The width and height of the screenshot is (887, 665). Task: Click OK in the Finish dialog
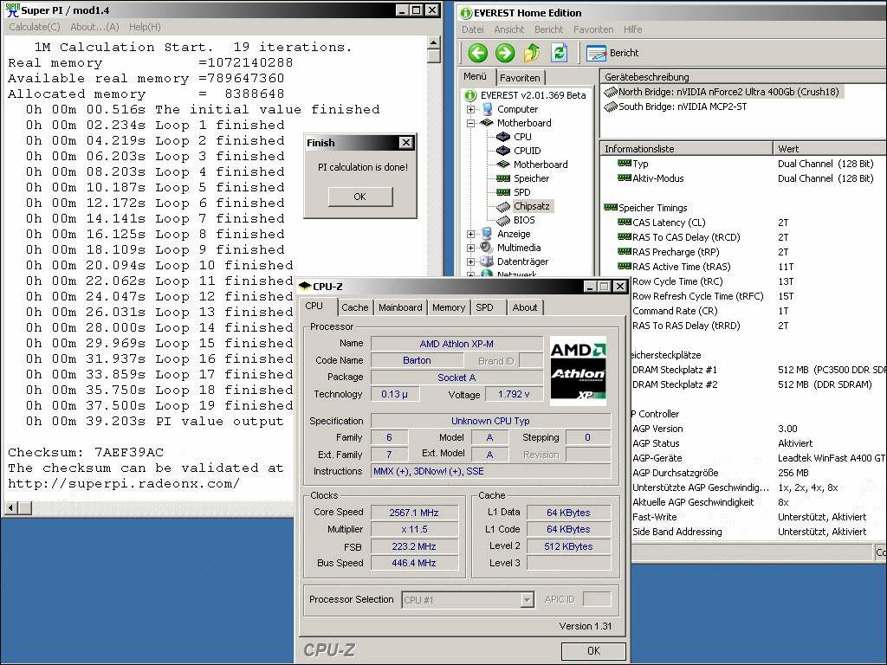point(359,197)
